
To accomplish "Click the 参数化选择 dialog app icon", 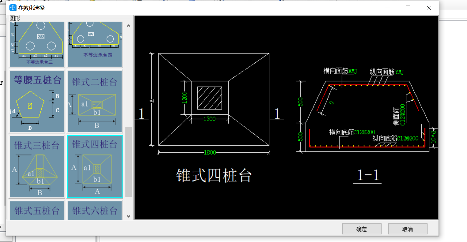I will pyautogui.click(x=13, y=8).
